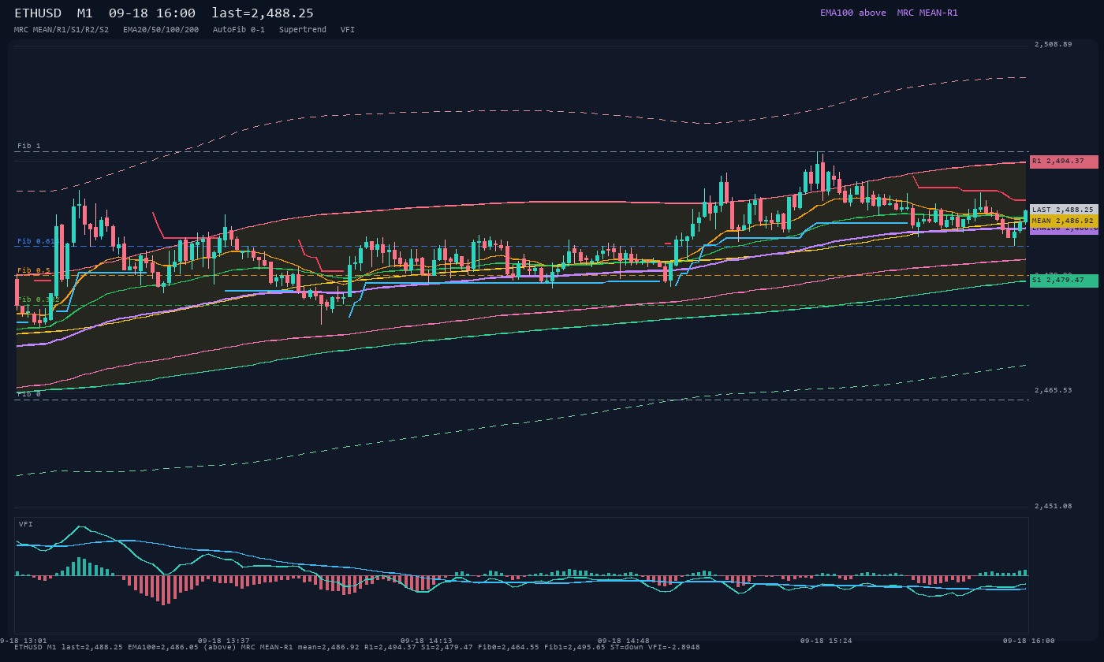
Task: Click the 'AutoFib 0-1' indicator label
Action: tap(239, 29)
